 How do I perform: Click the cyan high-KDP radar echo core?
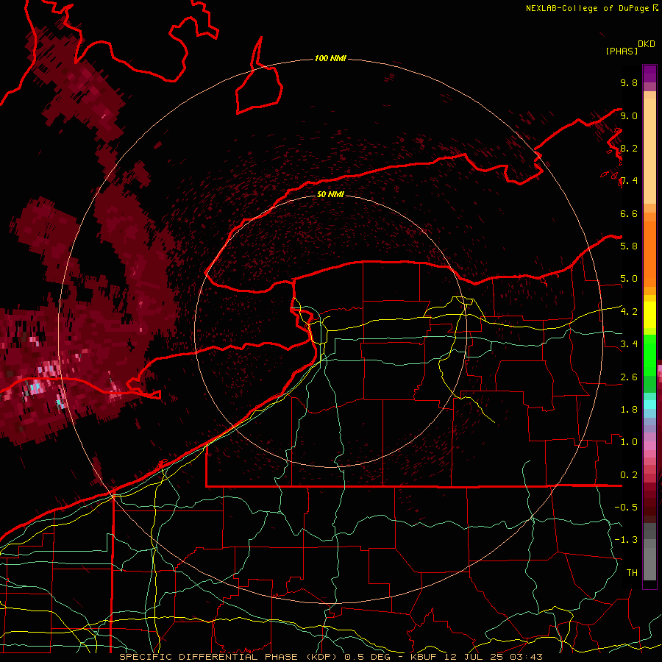(x=36, y=386)
